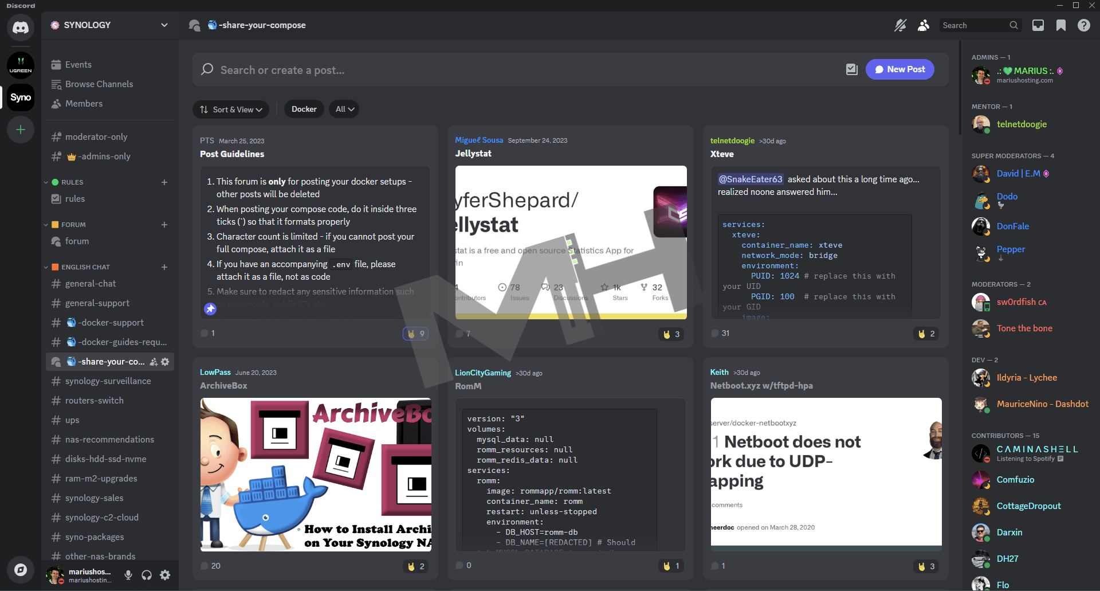
Task: Open share-your-compose channel settings gear
Action: pos(165,362)
